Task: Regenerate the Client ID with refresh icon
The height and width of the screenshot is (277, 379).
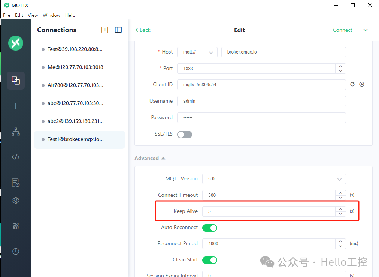Action: (x=352, y=84)
